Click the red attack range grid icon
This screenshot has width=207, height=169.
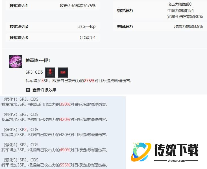pos(50,73)
